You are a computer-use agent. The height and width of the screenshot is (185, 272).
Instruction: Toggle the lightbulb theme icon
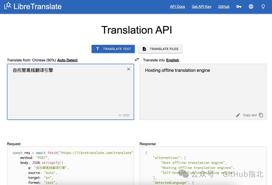click(263, 7)
